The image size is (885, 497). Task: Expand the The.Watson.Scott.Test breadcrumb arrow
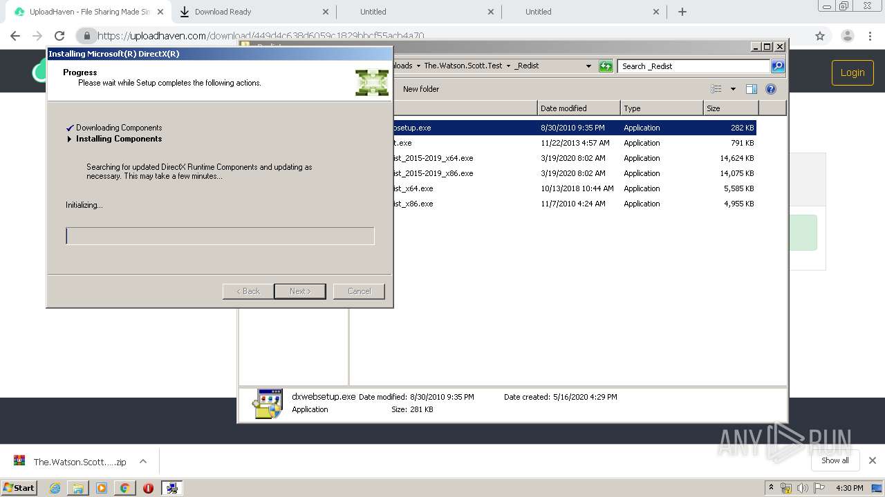click(508, 66)
